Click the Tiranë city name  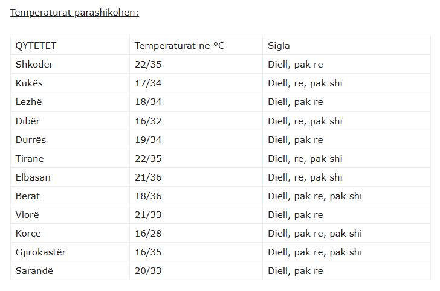click(30, 158)
